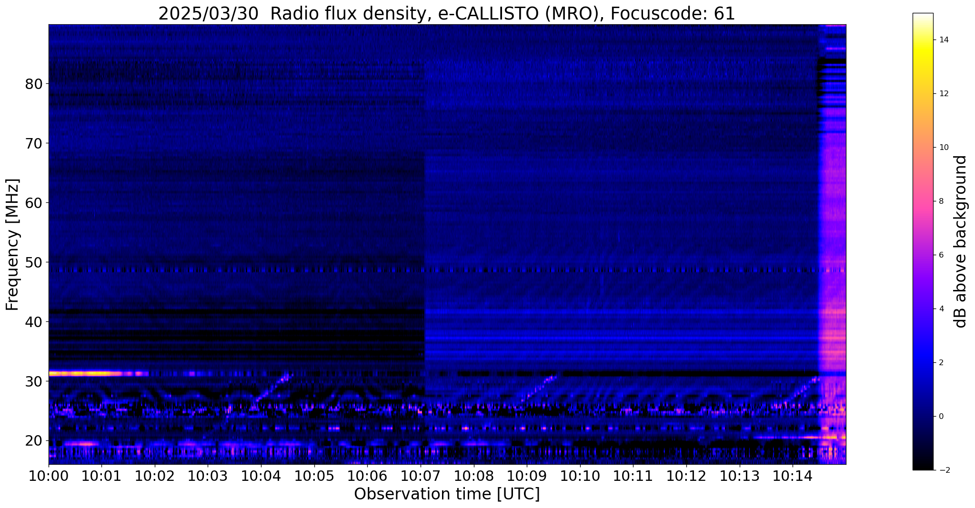Image resolution: width=975 pixels, height=508 pixels.
Task: Click the 70 MHz frequency tick label
Action: click(x=33, y=143)
